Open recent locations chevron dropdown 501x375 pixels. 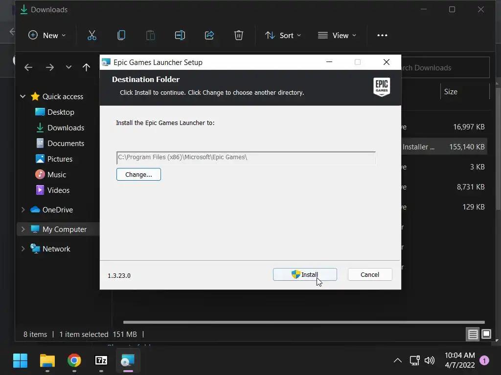pyautogui.click(x=68, y=67)
